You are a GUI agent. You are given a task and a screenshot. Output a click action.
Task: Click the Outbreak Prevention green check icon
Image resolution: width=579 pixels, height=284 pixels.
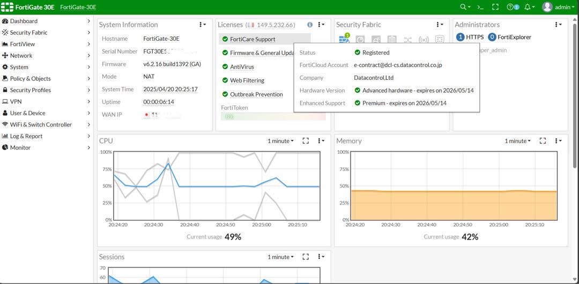click(x=225, y=94)
